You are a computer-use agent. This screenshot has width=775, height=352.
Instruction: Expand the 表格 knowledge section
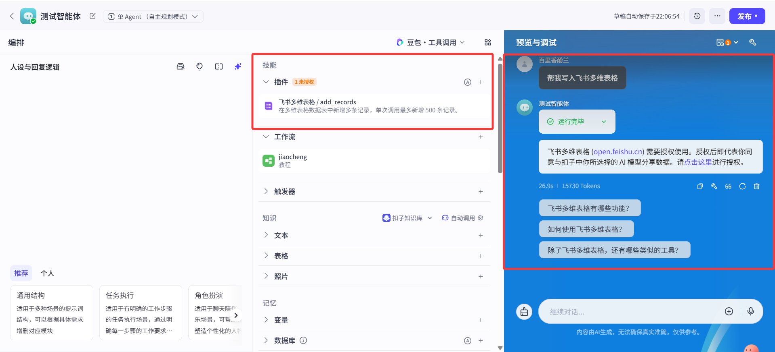click(266, 255)
